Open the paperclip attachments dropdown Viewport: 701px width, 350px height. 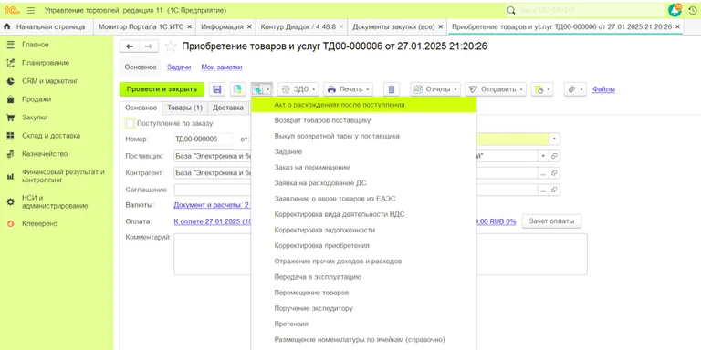tap(575, 89)
